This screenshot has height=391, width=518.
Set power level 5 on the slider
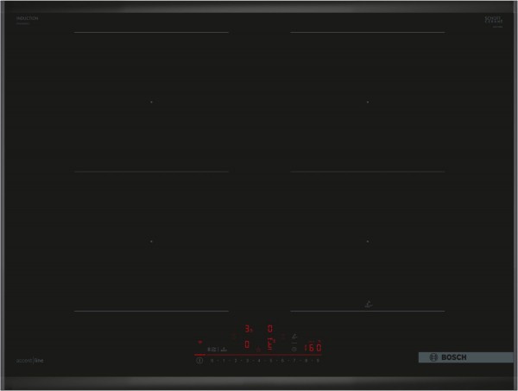tap(271, 361)
